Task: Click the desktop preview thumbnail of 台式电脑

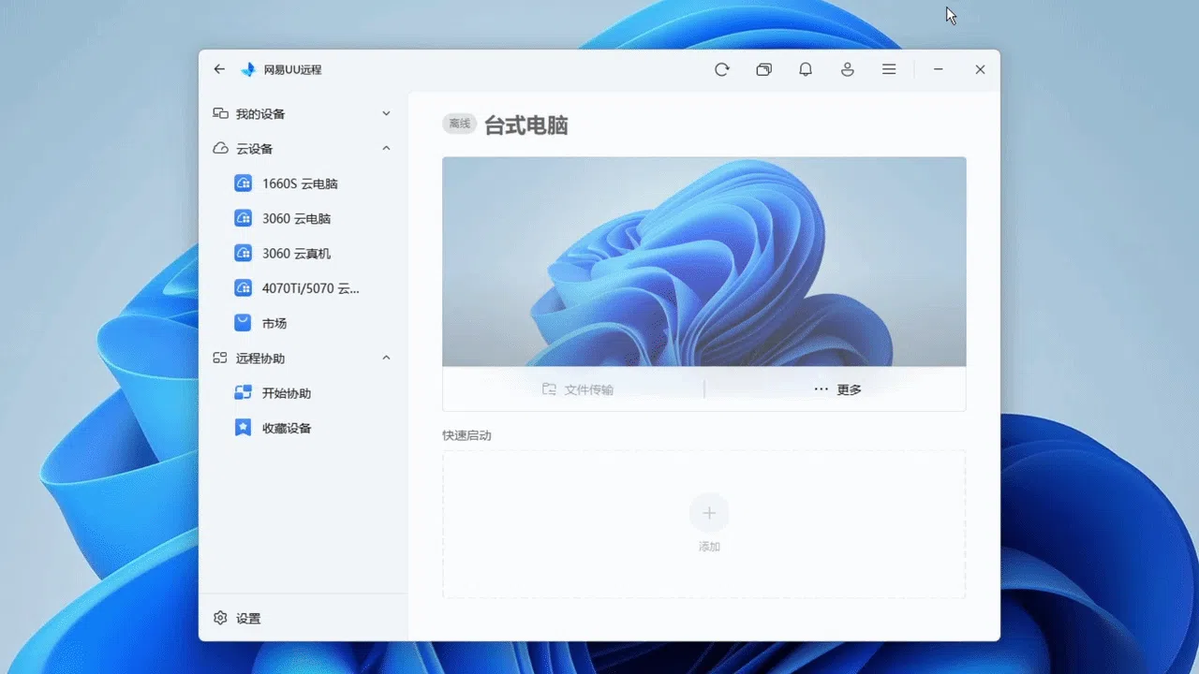Action: click(703, 261)
